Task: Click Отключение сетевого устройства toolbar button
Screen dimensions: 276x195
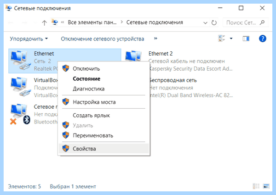Action: [103, 39]
